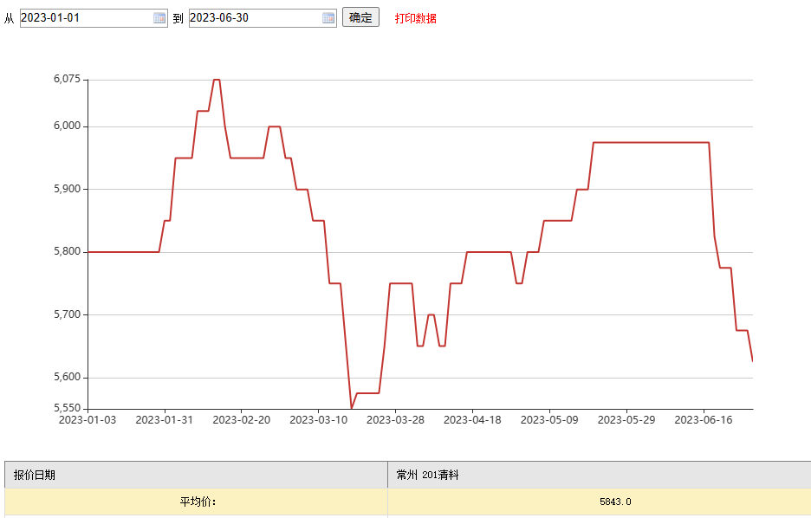
Task: Click the 2023-01-31 x-axis label
Action: point(164,420)
